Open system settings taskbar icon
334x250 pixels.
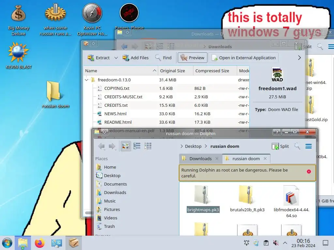click(57, 243)
